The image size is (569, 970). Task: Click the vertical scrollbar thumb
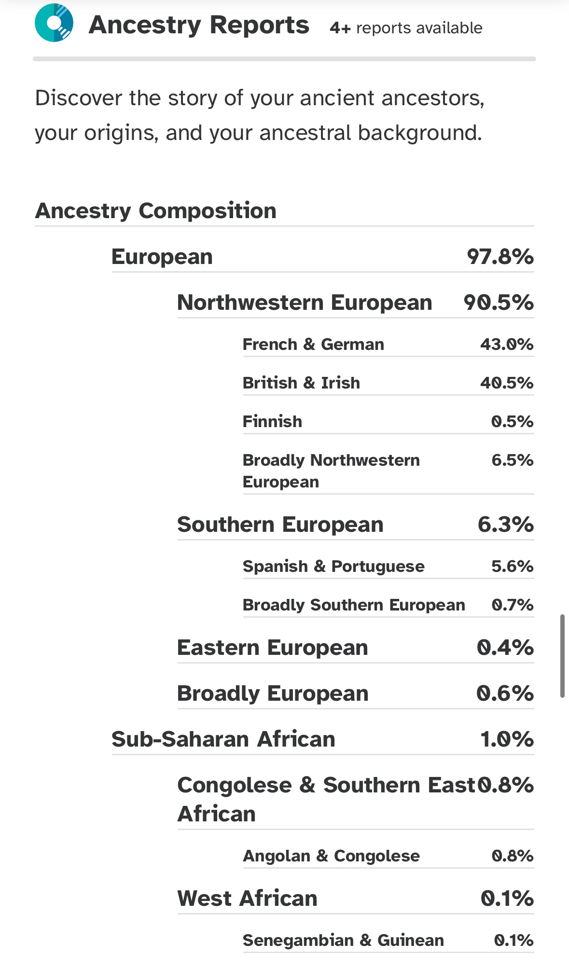(562, 656)
